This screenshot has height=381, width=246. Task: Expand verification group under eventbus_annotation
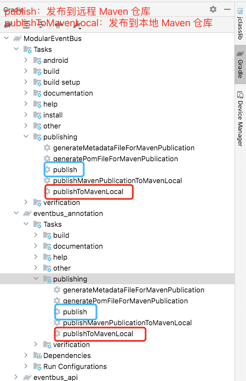click(36, 344)
